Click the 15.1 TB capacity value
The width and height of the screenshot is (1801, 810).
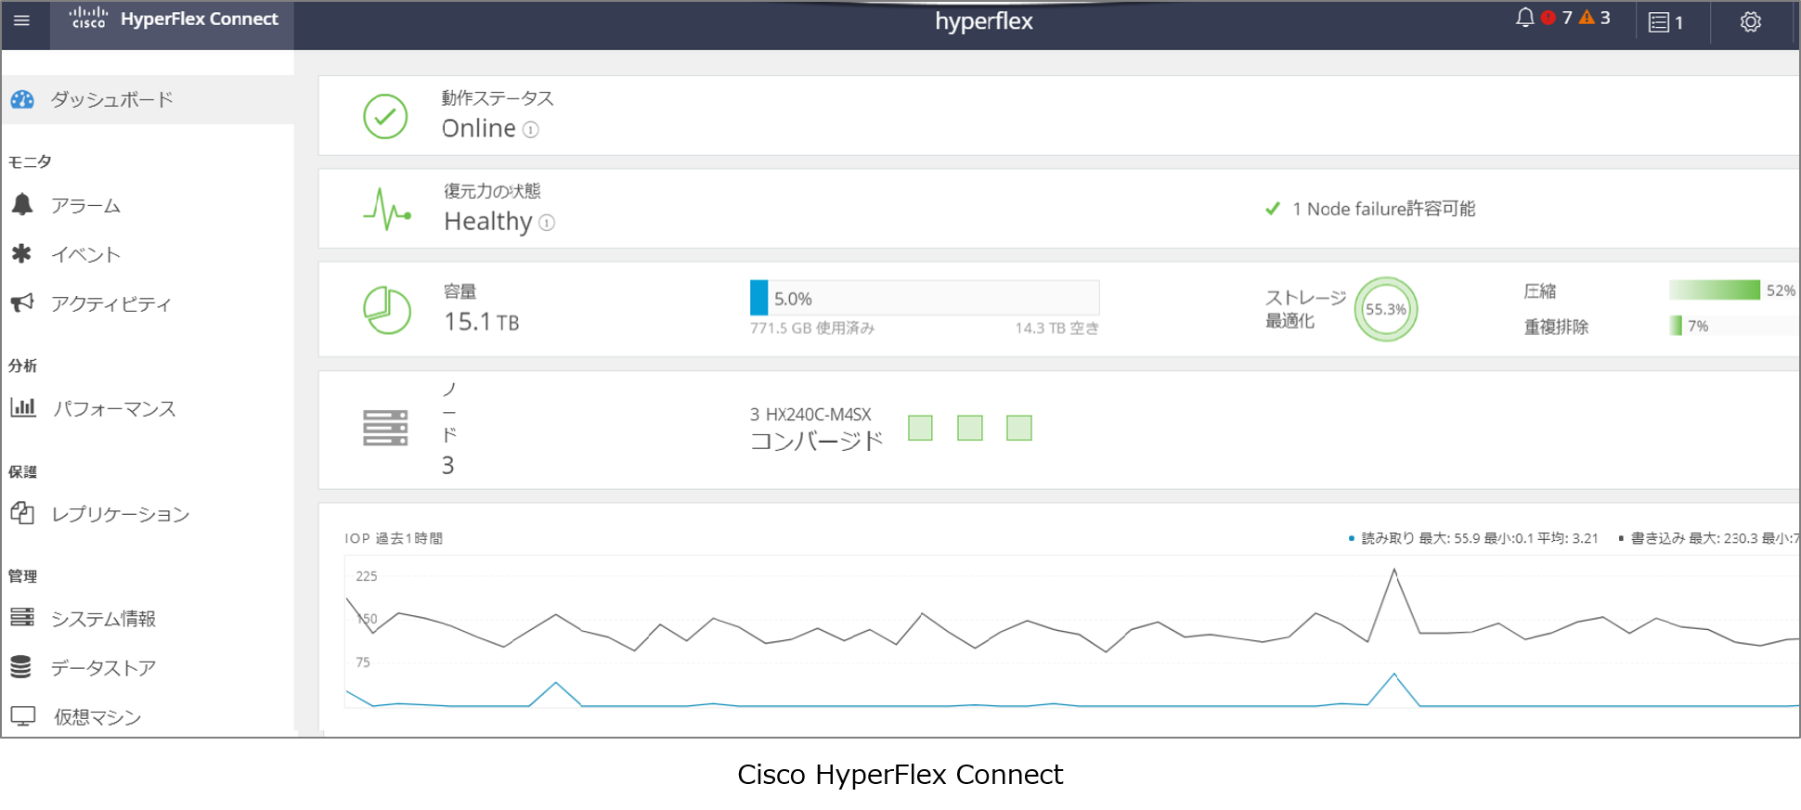click(x=481, y=322)
